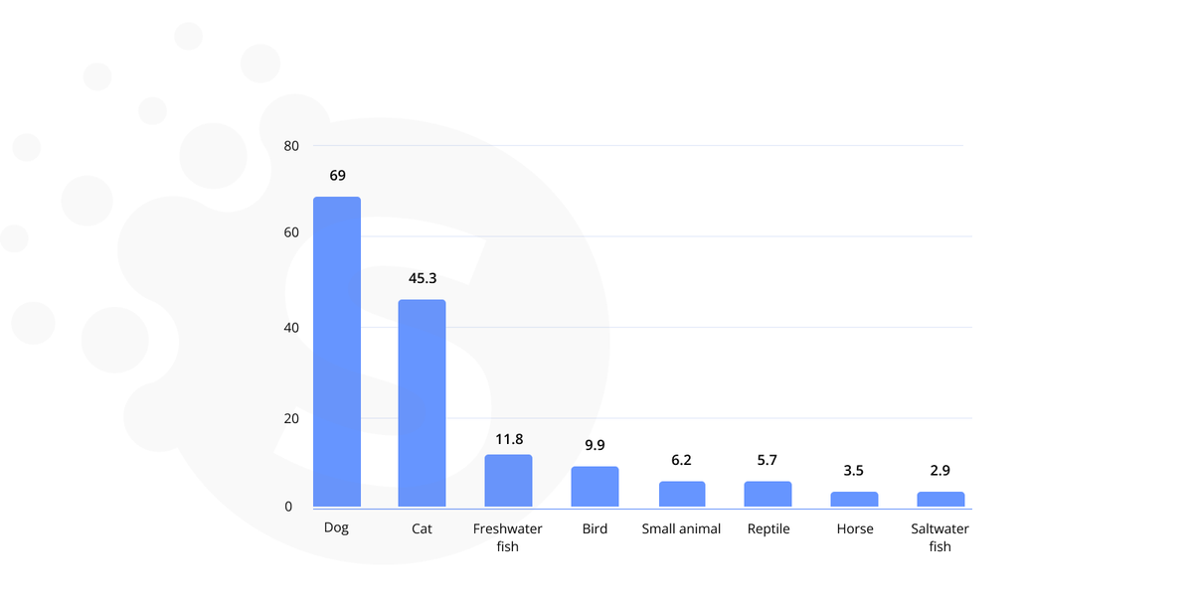Select the Freshwater fish bar
Viewport: 1193px width, 596px height.
[x=509, y=481]
